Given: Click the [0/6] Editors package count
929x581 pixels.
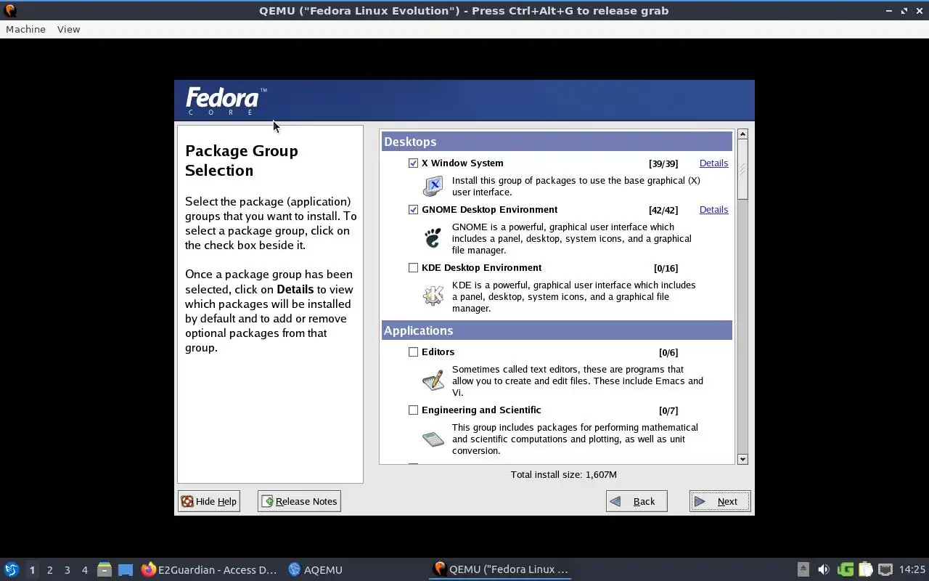Looking at the screenshot, I should pyautogui.click(x=668, y=352).
